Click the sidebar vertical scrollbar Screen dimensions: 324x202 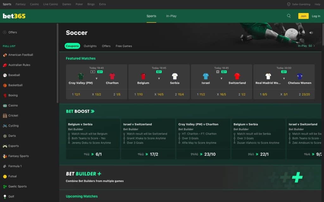point(57,63)
